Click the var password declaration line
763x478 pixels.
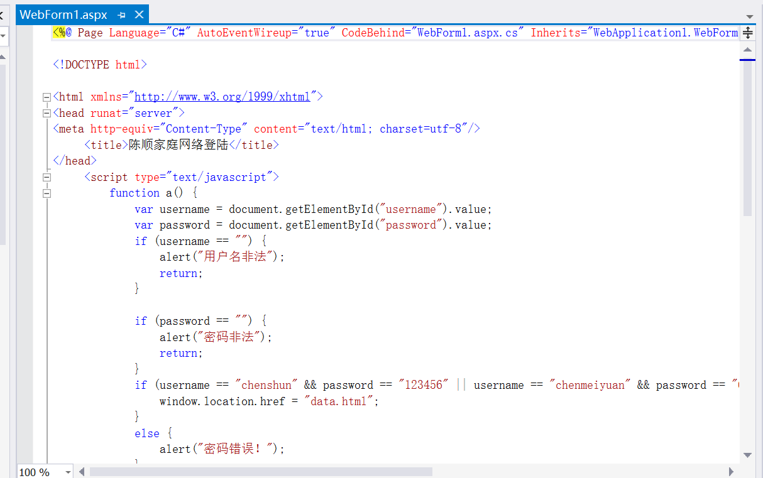coord(314,225)
